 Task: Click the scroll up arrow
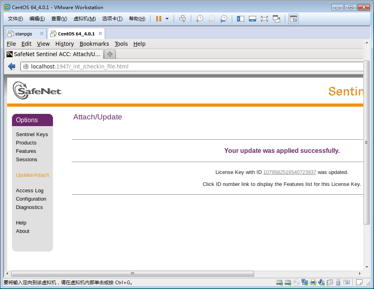[x=366, y=43]
